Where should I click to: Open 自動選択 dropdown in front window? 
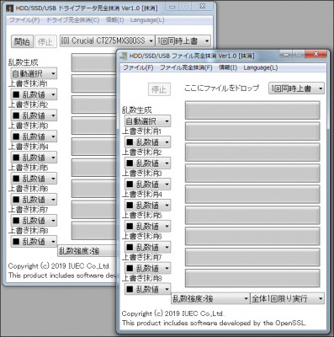[x=147, y=121]
